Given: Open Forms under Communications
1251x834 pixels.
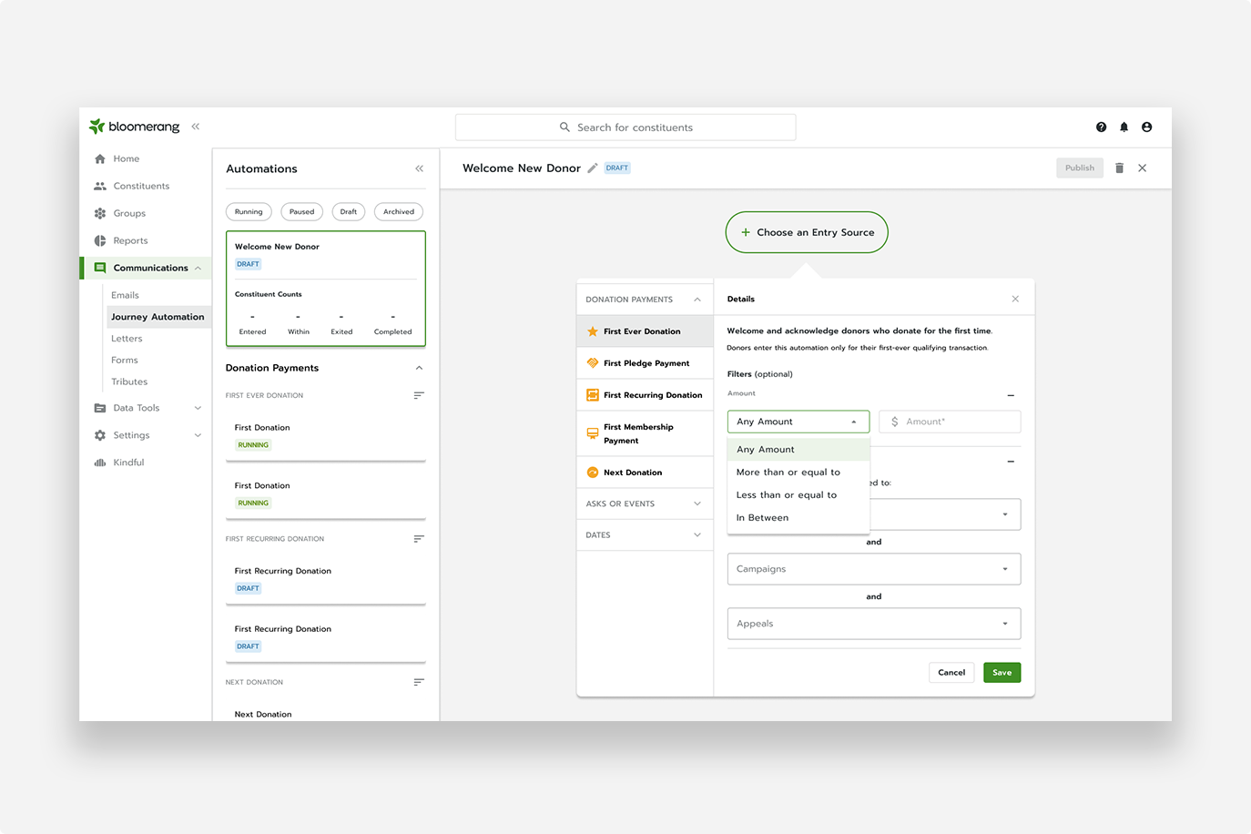Looking at the screenshot, I should click(x=125, y=361).
